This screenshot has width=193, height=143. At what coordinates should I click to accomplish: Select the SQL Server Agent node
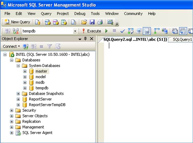tap(37, 133)
